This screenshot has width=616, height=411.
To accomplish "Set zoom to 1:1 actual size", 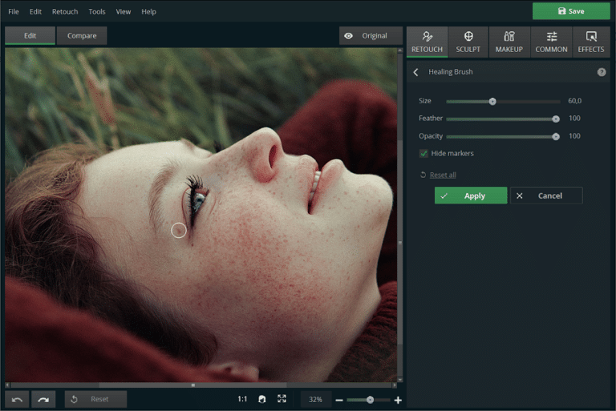I will point(242,399).
